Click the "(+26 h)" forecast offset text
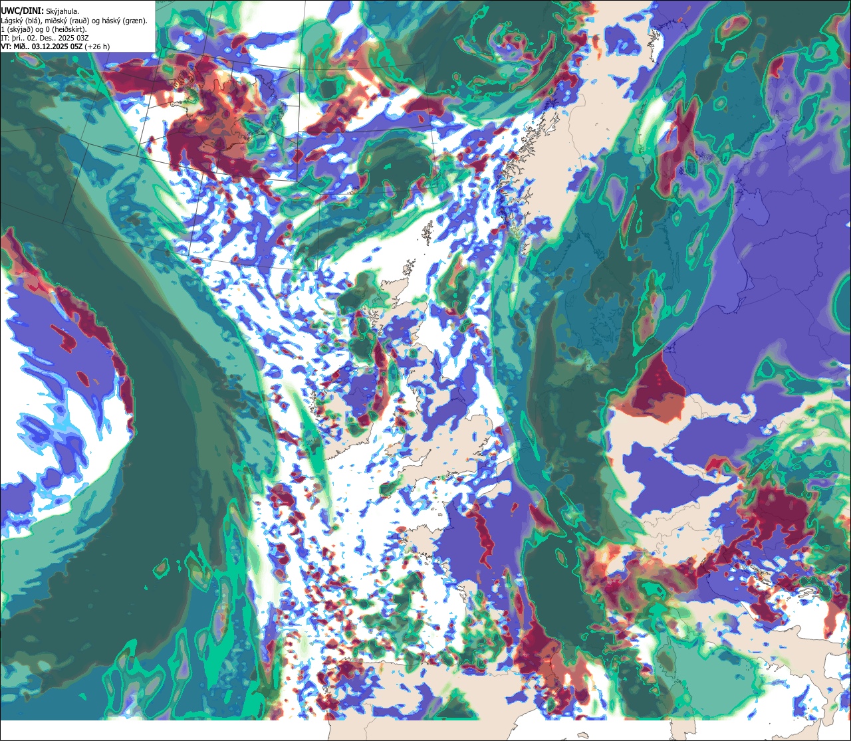851x741 pixels. pos(97,47)
